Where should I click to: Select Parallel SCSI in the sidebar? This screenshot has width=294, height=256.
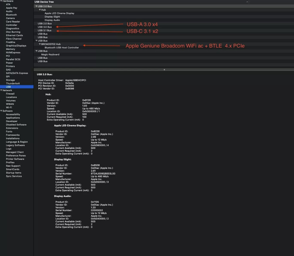tap(13, 59)
